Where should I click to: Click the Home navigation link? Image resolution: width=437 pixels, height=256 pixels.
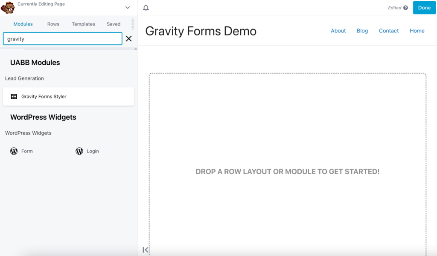[x=417, y=31]
